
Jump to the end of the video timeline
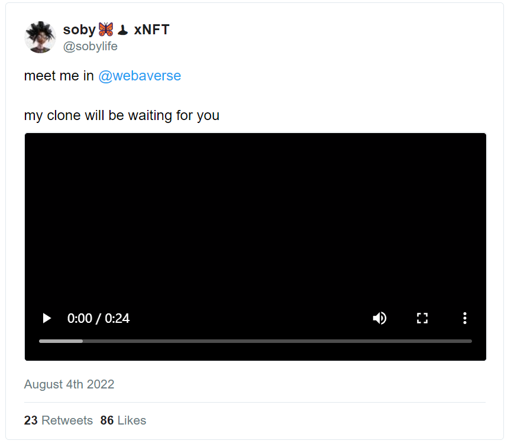pyautogui.click(x=470, y=341)
